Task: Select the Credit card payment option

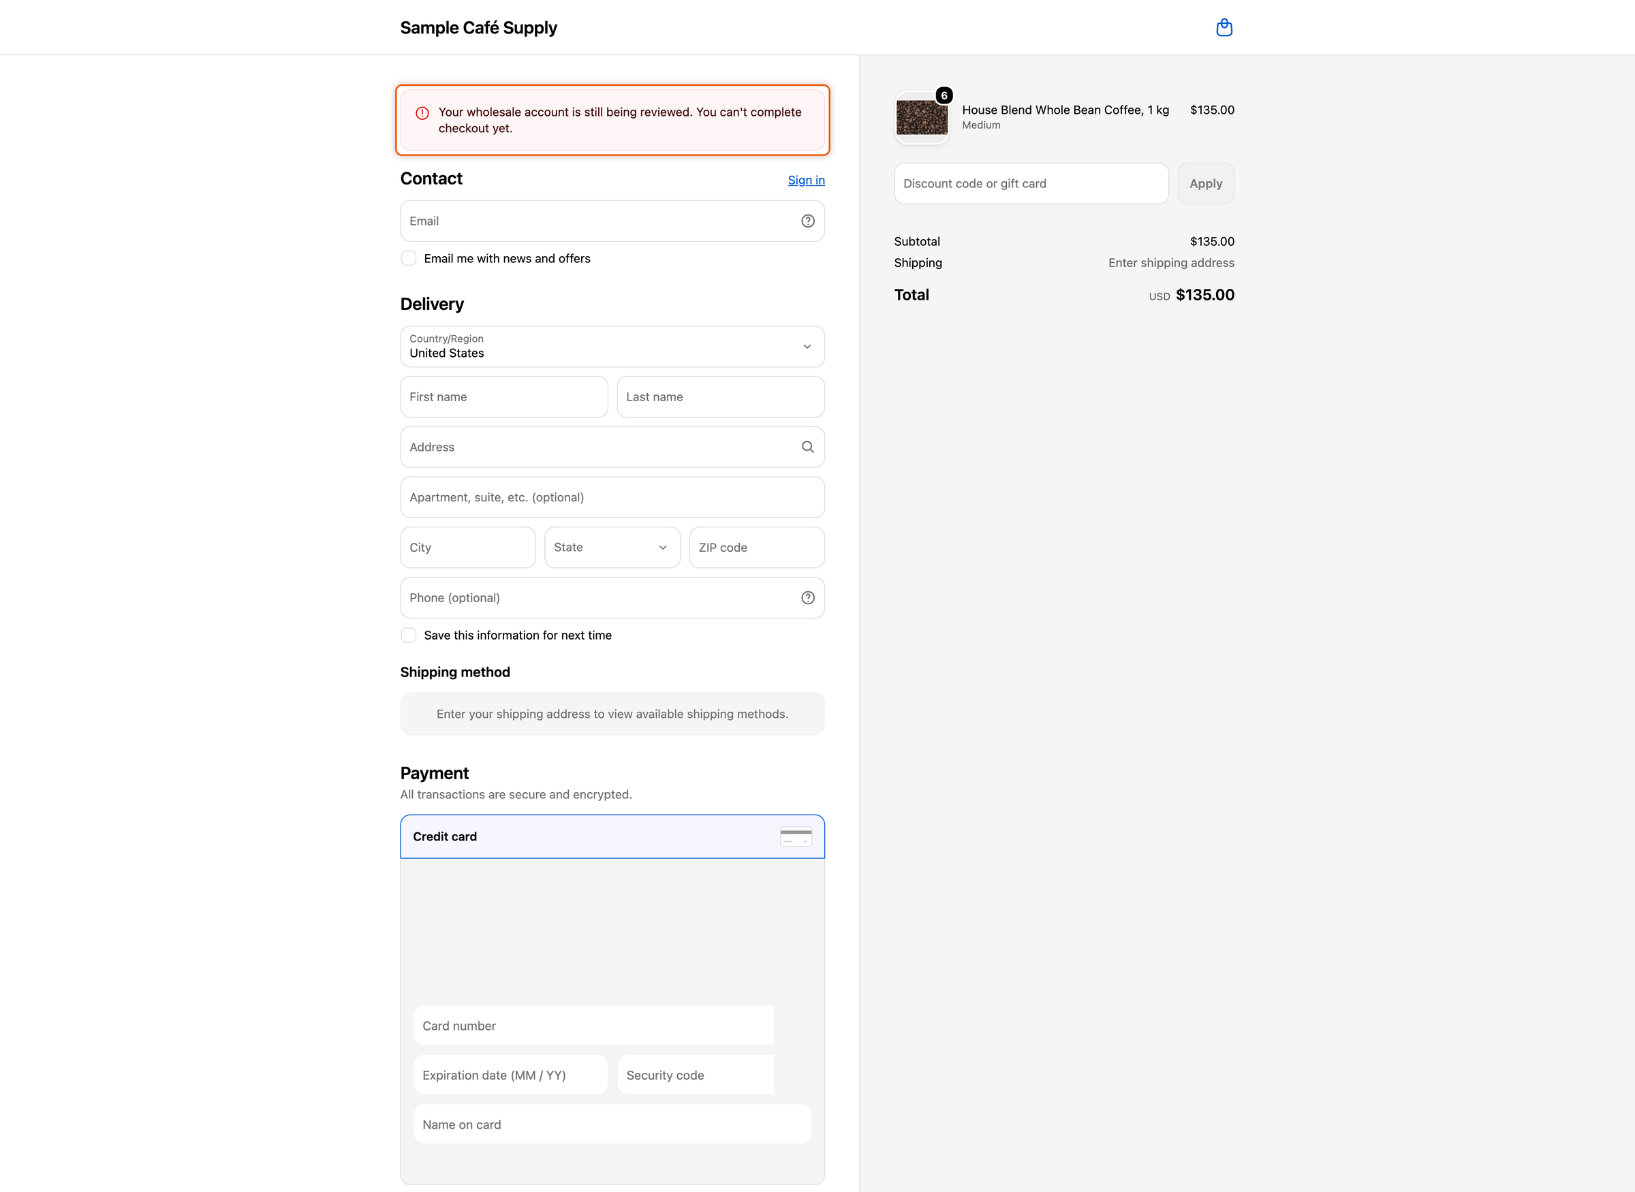Action: click(612, 836)
